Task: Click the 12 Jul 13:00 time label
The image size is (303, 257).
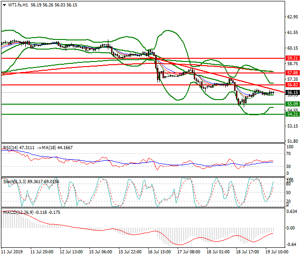Action: [x=71, y=252]
